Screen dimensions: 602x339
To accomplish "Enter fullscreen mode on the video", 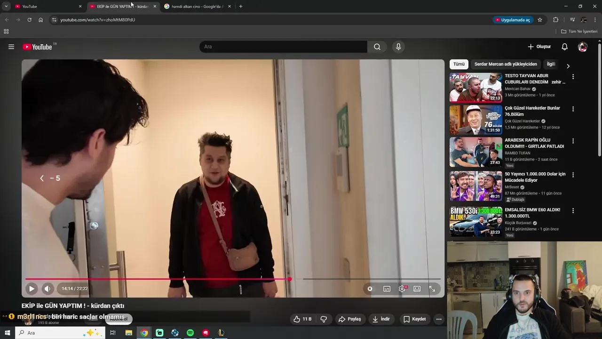I will (x=432, y=289).
